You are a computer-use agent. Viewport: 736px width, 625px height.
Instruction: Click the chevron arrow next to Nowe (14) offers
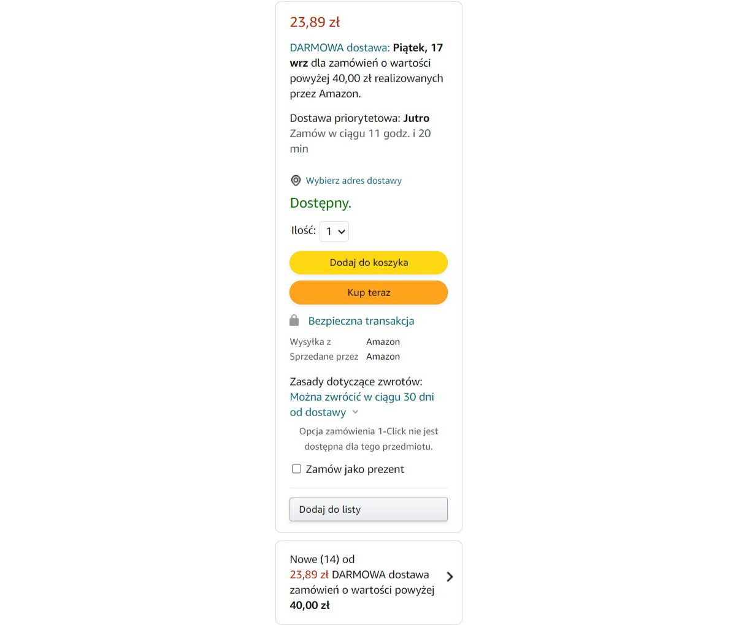(450, 577)
